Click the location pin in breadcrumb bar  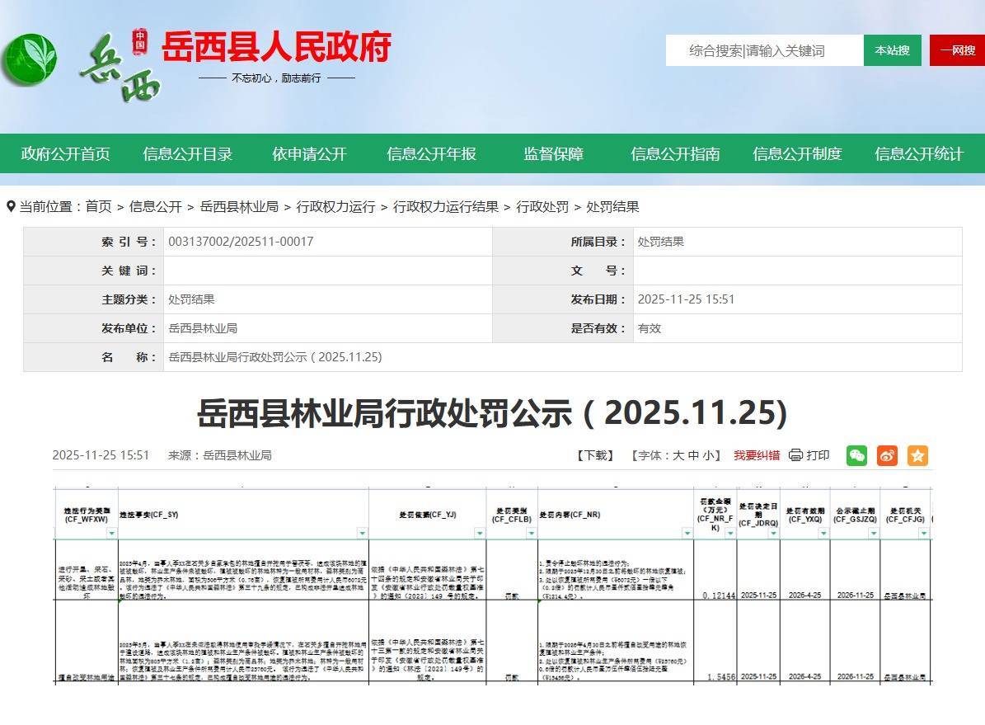pos(10,206)
